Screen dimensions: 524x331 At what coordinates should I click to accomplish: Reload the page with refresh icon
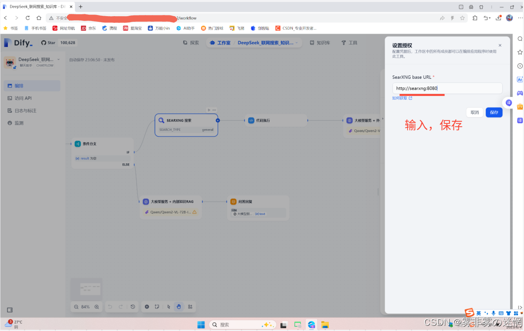(x=28, y=18)
